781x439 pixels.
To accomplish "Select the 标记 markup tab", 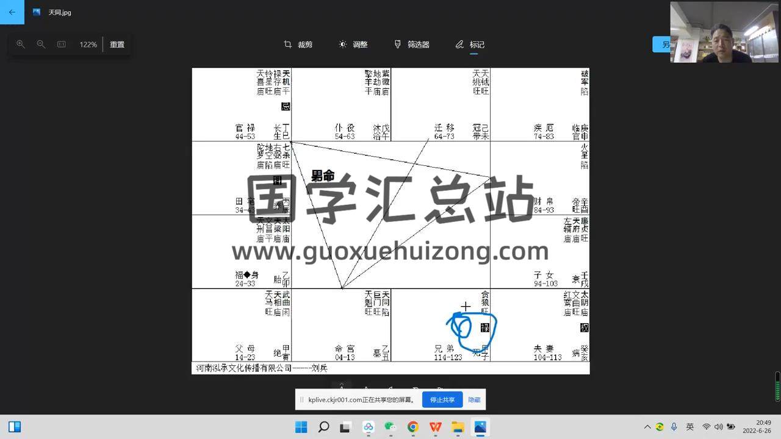I will [470, 45].
